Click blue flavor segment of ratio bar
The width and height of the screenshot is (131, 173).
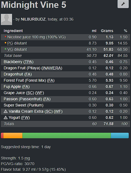point(120,136)
